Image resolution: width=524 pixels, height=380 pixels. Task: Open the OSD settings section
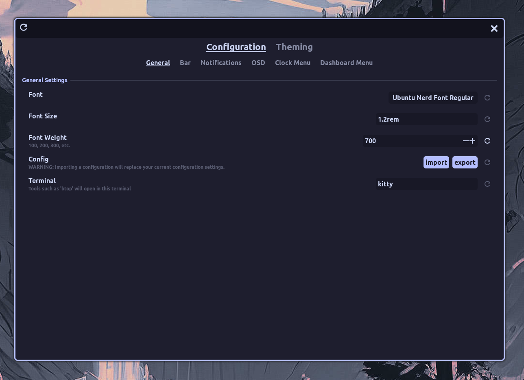[x=258, y=63]
